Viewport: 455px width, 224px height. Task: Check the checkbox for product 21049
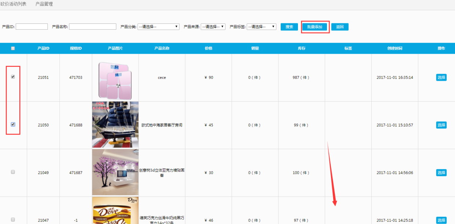(x=13, y=172)
